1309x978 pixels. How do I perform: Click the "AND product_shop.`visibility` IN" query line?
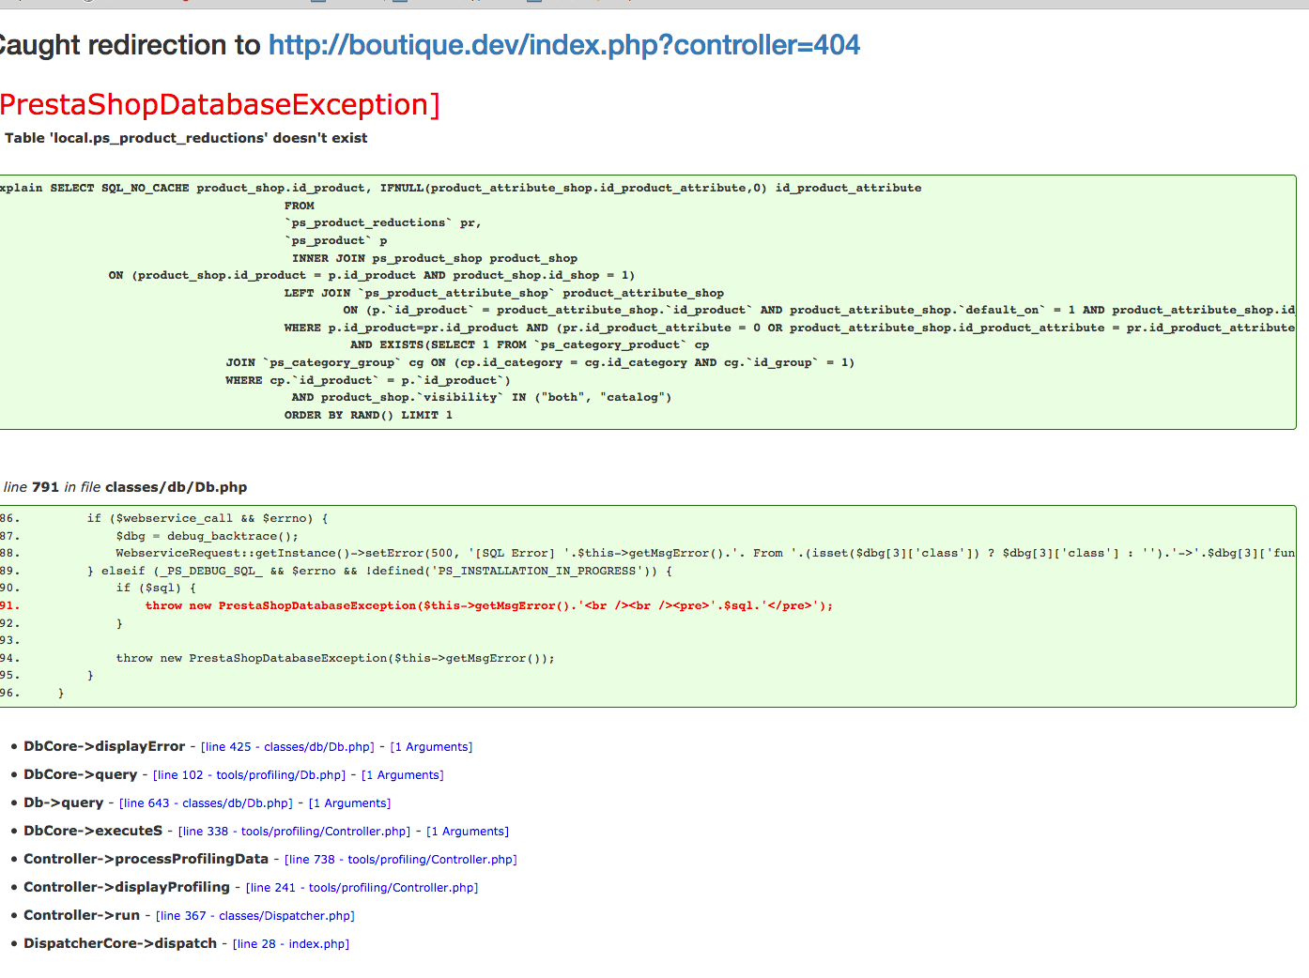482,397
